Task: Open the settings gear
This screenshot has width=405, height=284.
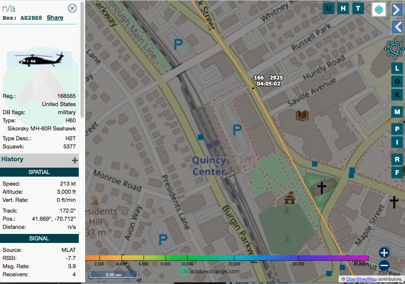Action: click(x=394, y=48)
